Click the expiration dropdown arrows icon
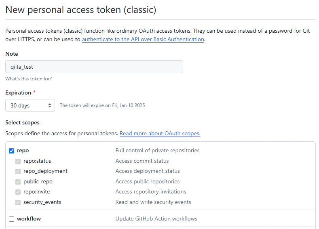The width and height of the screenshot is (319, 229). point(50,105)
